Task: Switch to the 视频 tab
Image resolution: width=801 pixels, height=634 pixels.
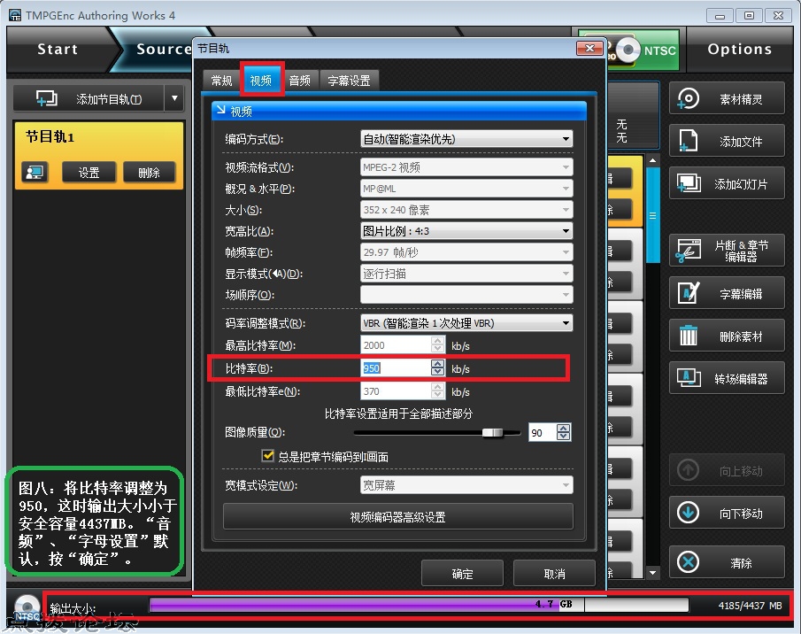Action: click(261, 81)
